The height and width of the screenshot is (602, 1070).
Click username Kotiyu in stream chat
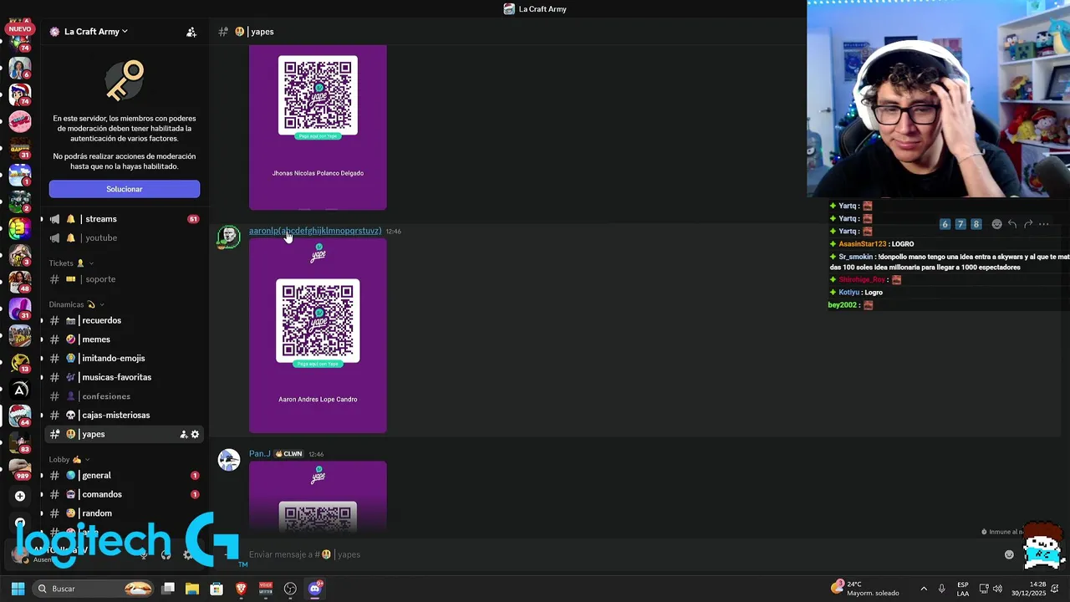tap(848, 293)
